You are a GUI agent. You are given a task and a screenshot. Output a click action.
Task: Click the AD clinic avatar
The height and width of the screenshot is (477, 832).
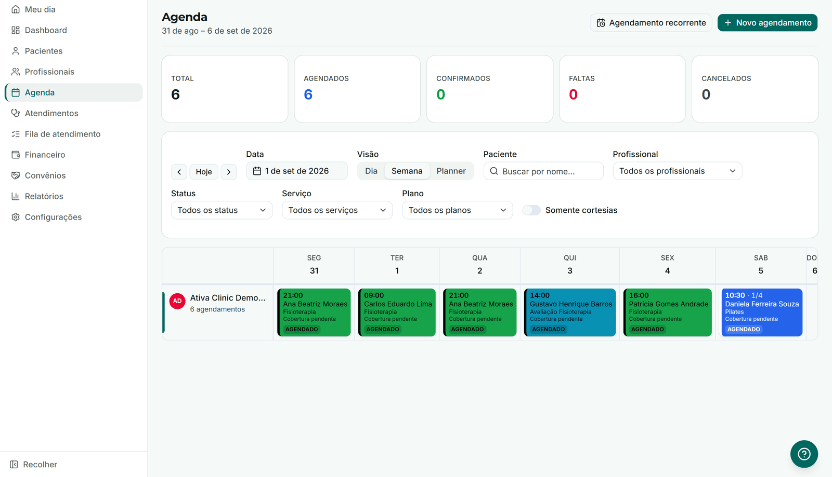[177, 301]
